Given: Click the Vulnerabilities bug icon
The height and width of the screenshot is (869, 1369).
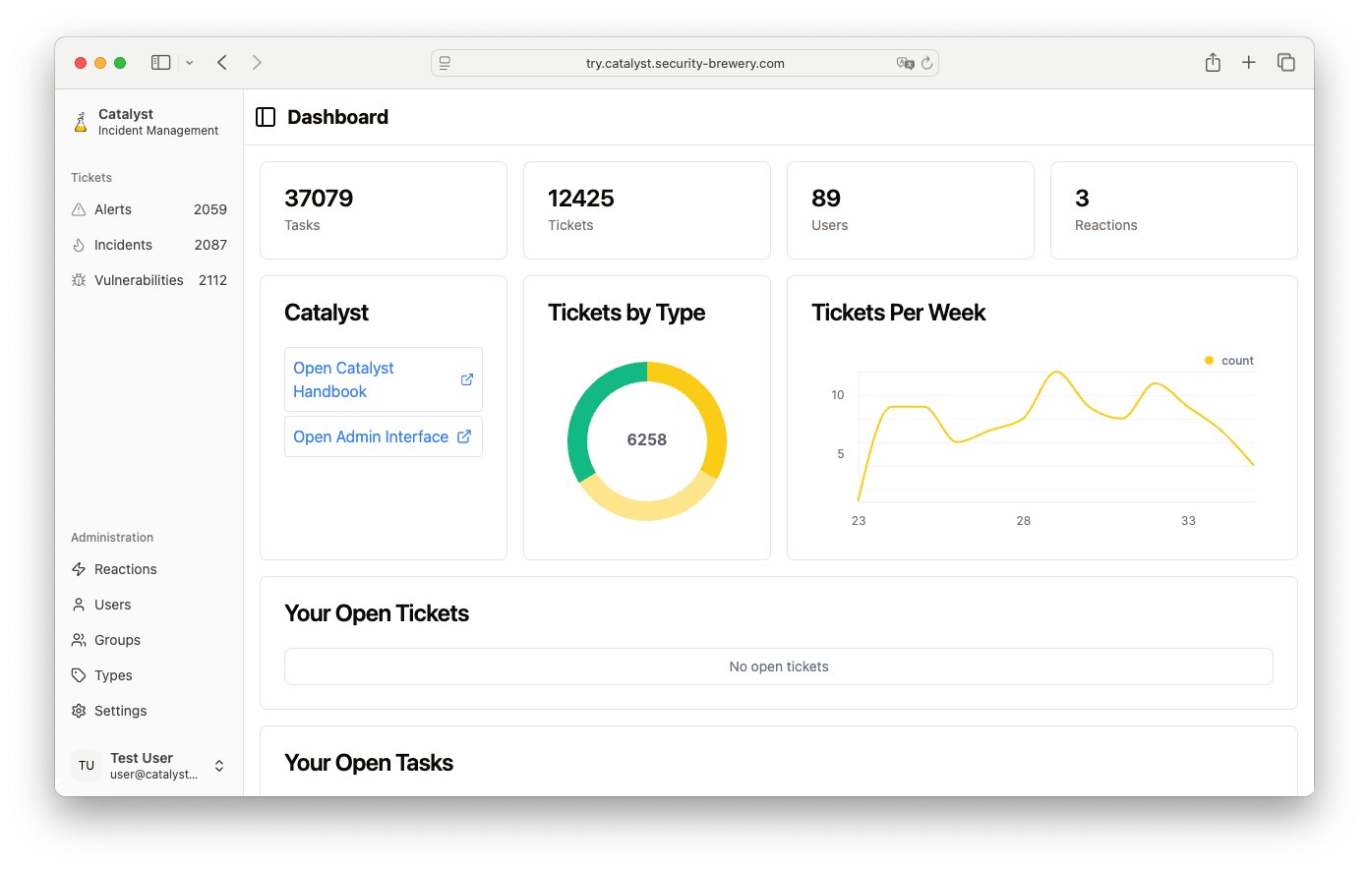Looking at the screenshot, I should click(78, 280).
